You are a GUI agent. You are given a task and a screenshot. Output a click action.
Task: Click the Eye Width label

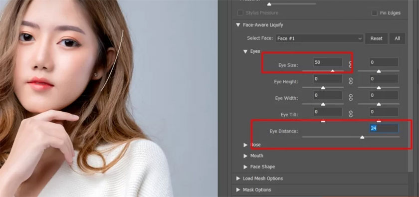pos(286,98)
